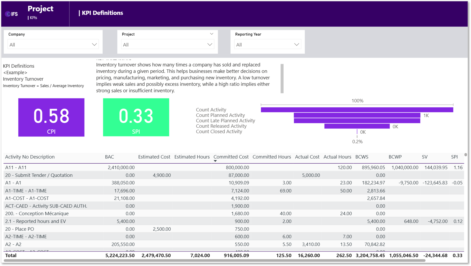This screenshot has height=266, width=471.
Task: Click the Actual Cost value 5,000.00
Action: pos(311,175)
